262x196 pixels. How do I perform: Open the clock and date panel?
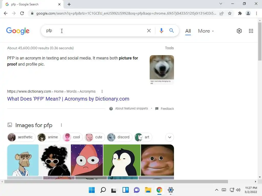coord(251,190)
